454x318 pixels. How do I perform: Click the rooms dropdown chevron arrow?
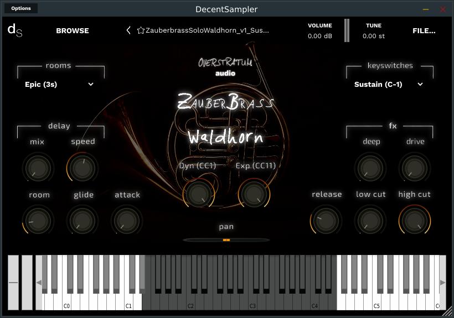pos(91,85)
